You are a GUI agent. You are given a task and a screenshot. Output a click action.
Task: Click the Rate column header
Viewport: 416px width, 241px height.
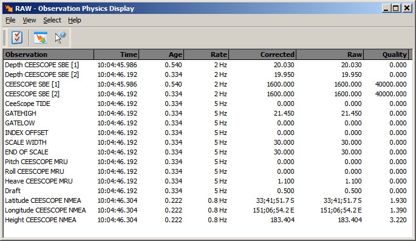point(206,54)
